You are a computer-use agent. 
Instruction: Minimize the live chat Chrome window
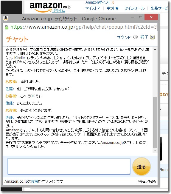[133, 17]
